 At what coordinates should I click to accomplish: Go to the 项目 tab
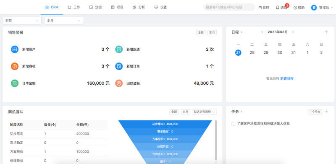pyautogui.click(x=117, y=7)
